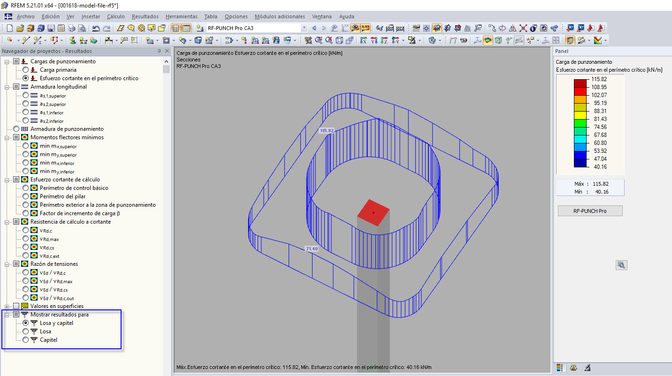Open the Resultados menu
This screenshot has width=672, height=376.
coord(145,16)
